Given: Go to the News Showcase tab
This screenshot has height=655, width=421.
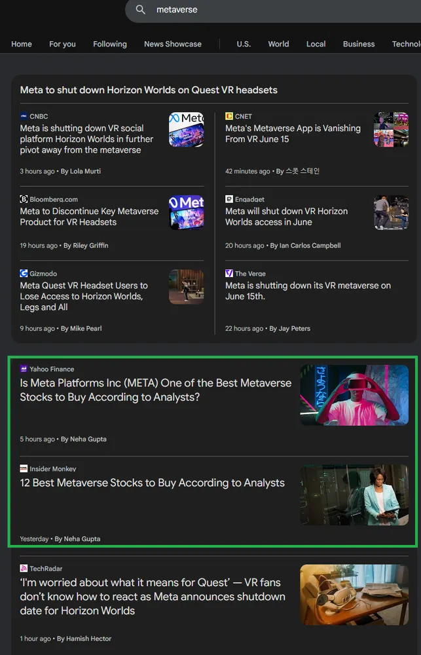Looking at the screenshot, I should pos(173,44).
